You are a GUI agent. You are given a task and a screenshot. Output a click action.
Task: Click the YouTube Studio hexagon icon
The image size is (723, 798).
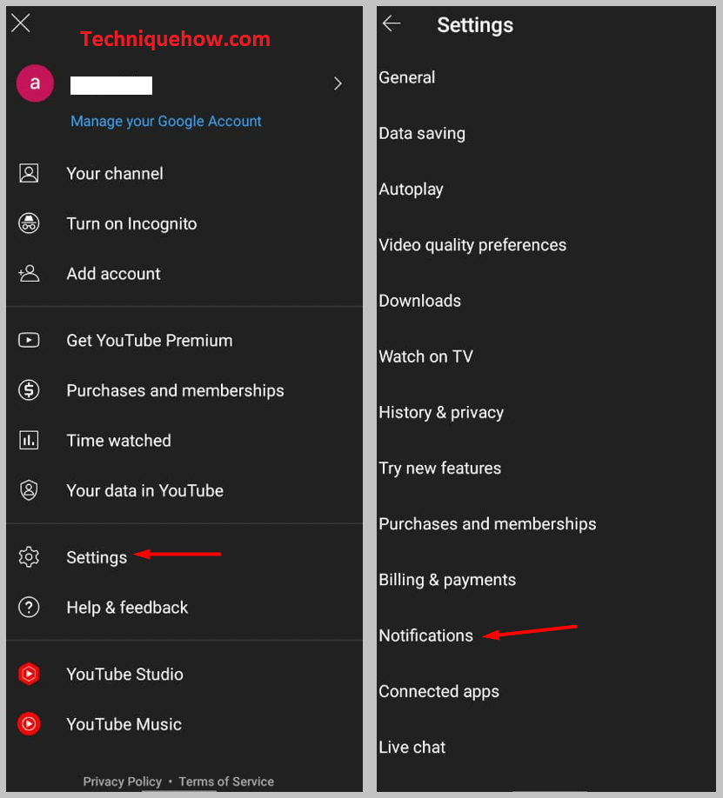[x=29, y=674]
